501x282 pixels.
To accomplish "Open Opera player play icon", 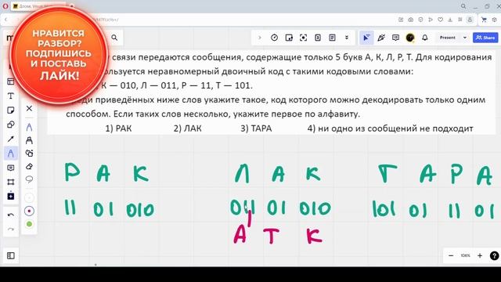I will tap(431, 20).
